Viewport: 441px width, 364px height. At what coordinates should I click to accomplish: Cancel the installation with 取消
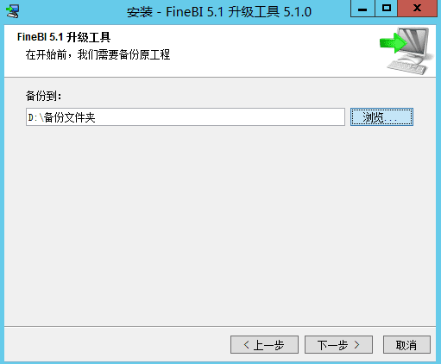tap(406, 344)
